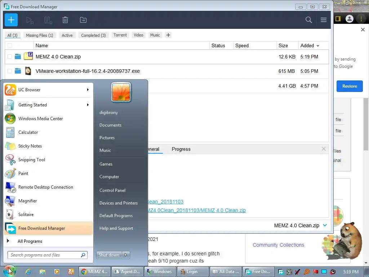The height and width of the screenshot is (277, 369).
Task: Click the MEMZ 4.0 Clean.zip download URL link
Action: coord(197,210)
